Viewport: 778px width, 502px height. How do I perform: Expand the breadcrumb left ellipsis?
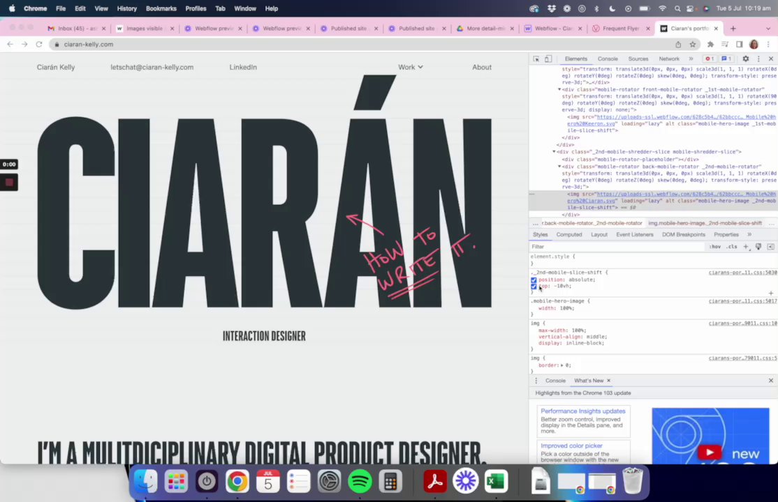[x=536, y=223]
